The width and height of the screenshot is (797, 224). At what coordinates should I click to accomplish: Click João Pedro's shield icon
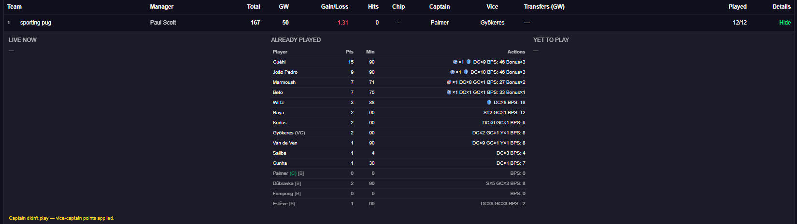point(466,72)
